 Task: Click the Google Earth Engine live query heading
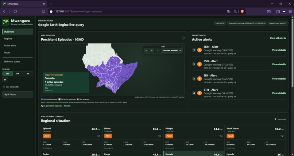tap(61, 25)
